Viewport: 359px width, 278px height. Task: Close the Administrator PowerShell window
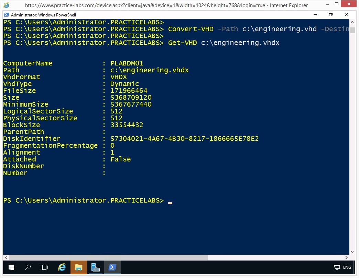347,15
